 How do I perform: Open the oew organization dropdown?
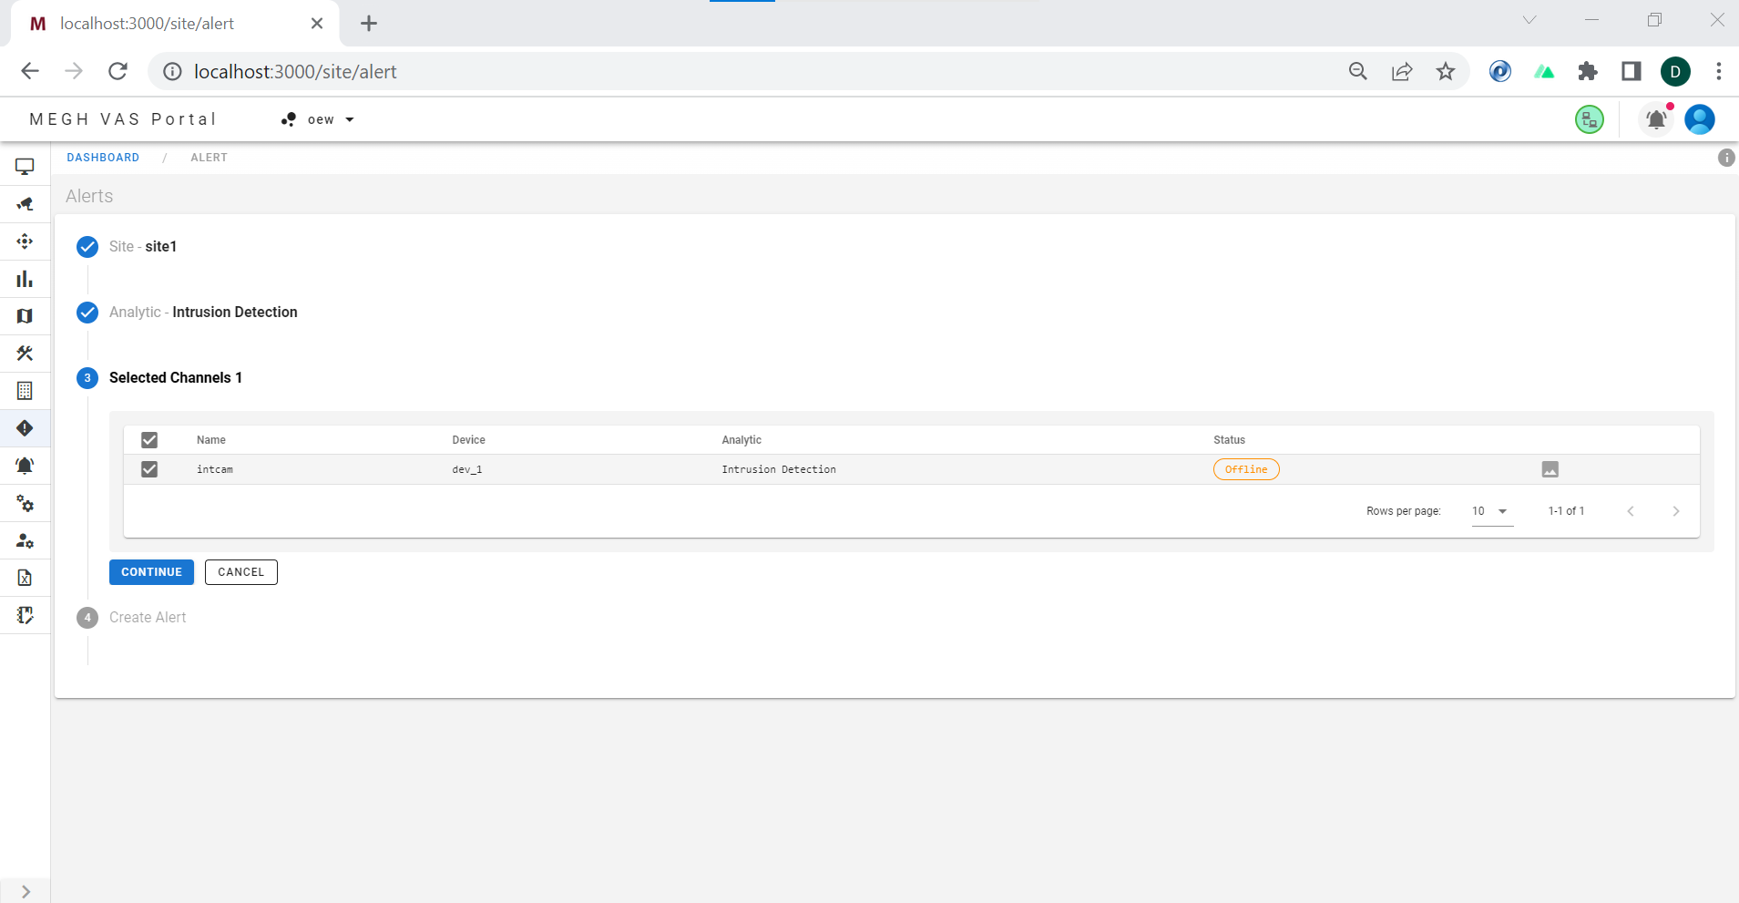pos(319,119)
